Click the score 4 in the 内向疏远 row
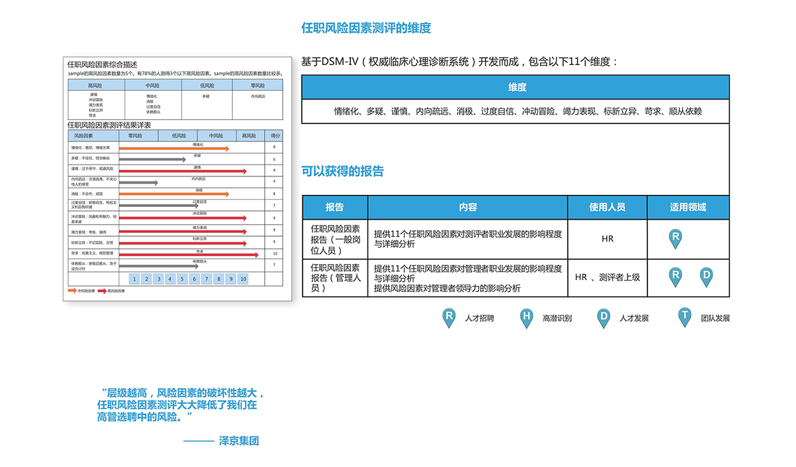The height and width of the screenshot is (467, 796). tap(275, 182)
